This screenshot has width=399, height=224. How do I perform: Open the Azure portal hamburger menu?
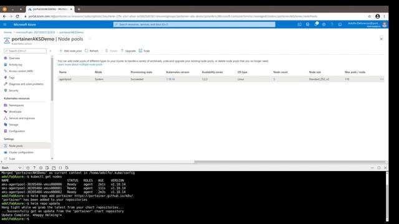pyautogui.click(x=5, y=24)
